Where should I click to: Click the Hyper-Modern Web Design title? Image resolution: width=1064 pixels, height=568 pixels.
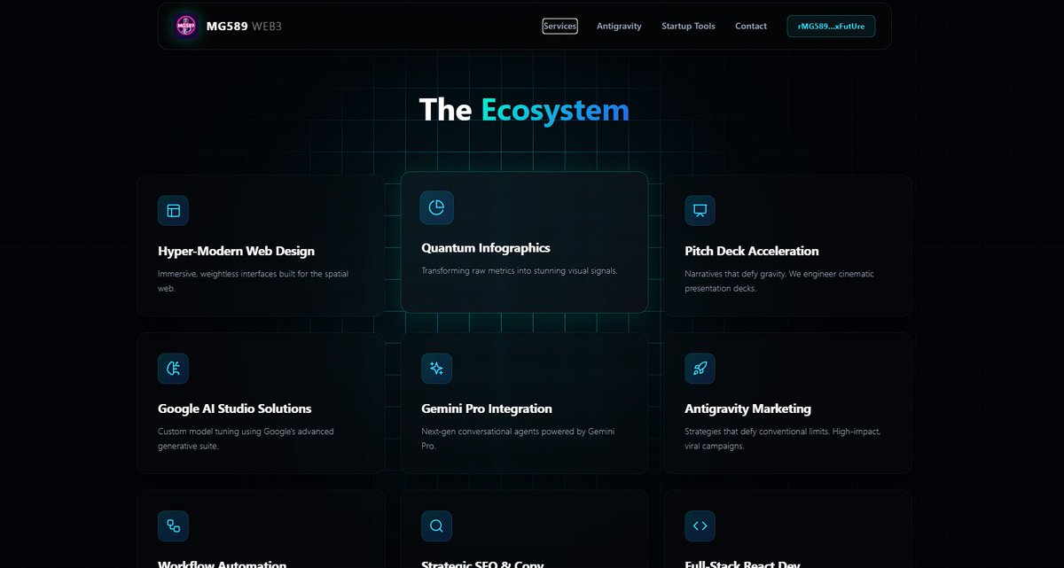[236, 251]
